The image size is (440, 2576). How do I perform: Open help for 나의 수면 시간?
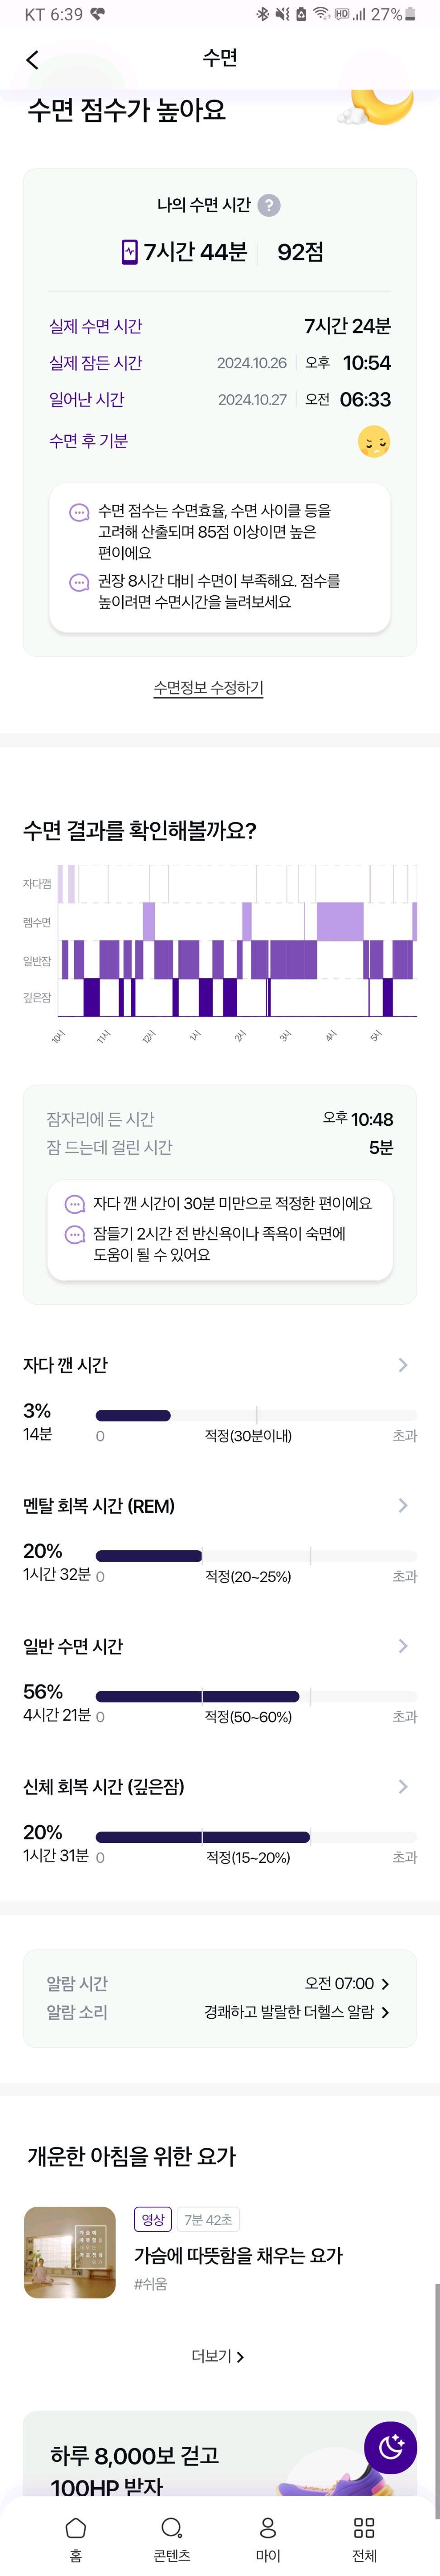(x=269, y=205)
